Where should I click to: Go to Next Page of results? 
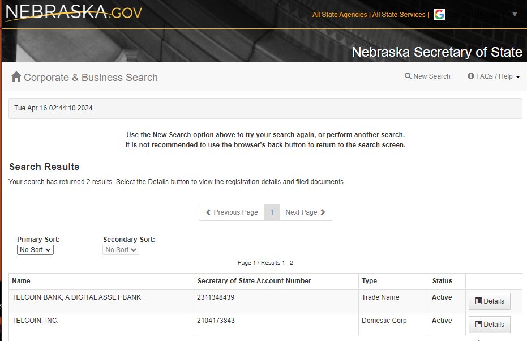click(x=306, y=212)
